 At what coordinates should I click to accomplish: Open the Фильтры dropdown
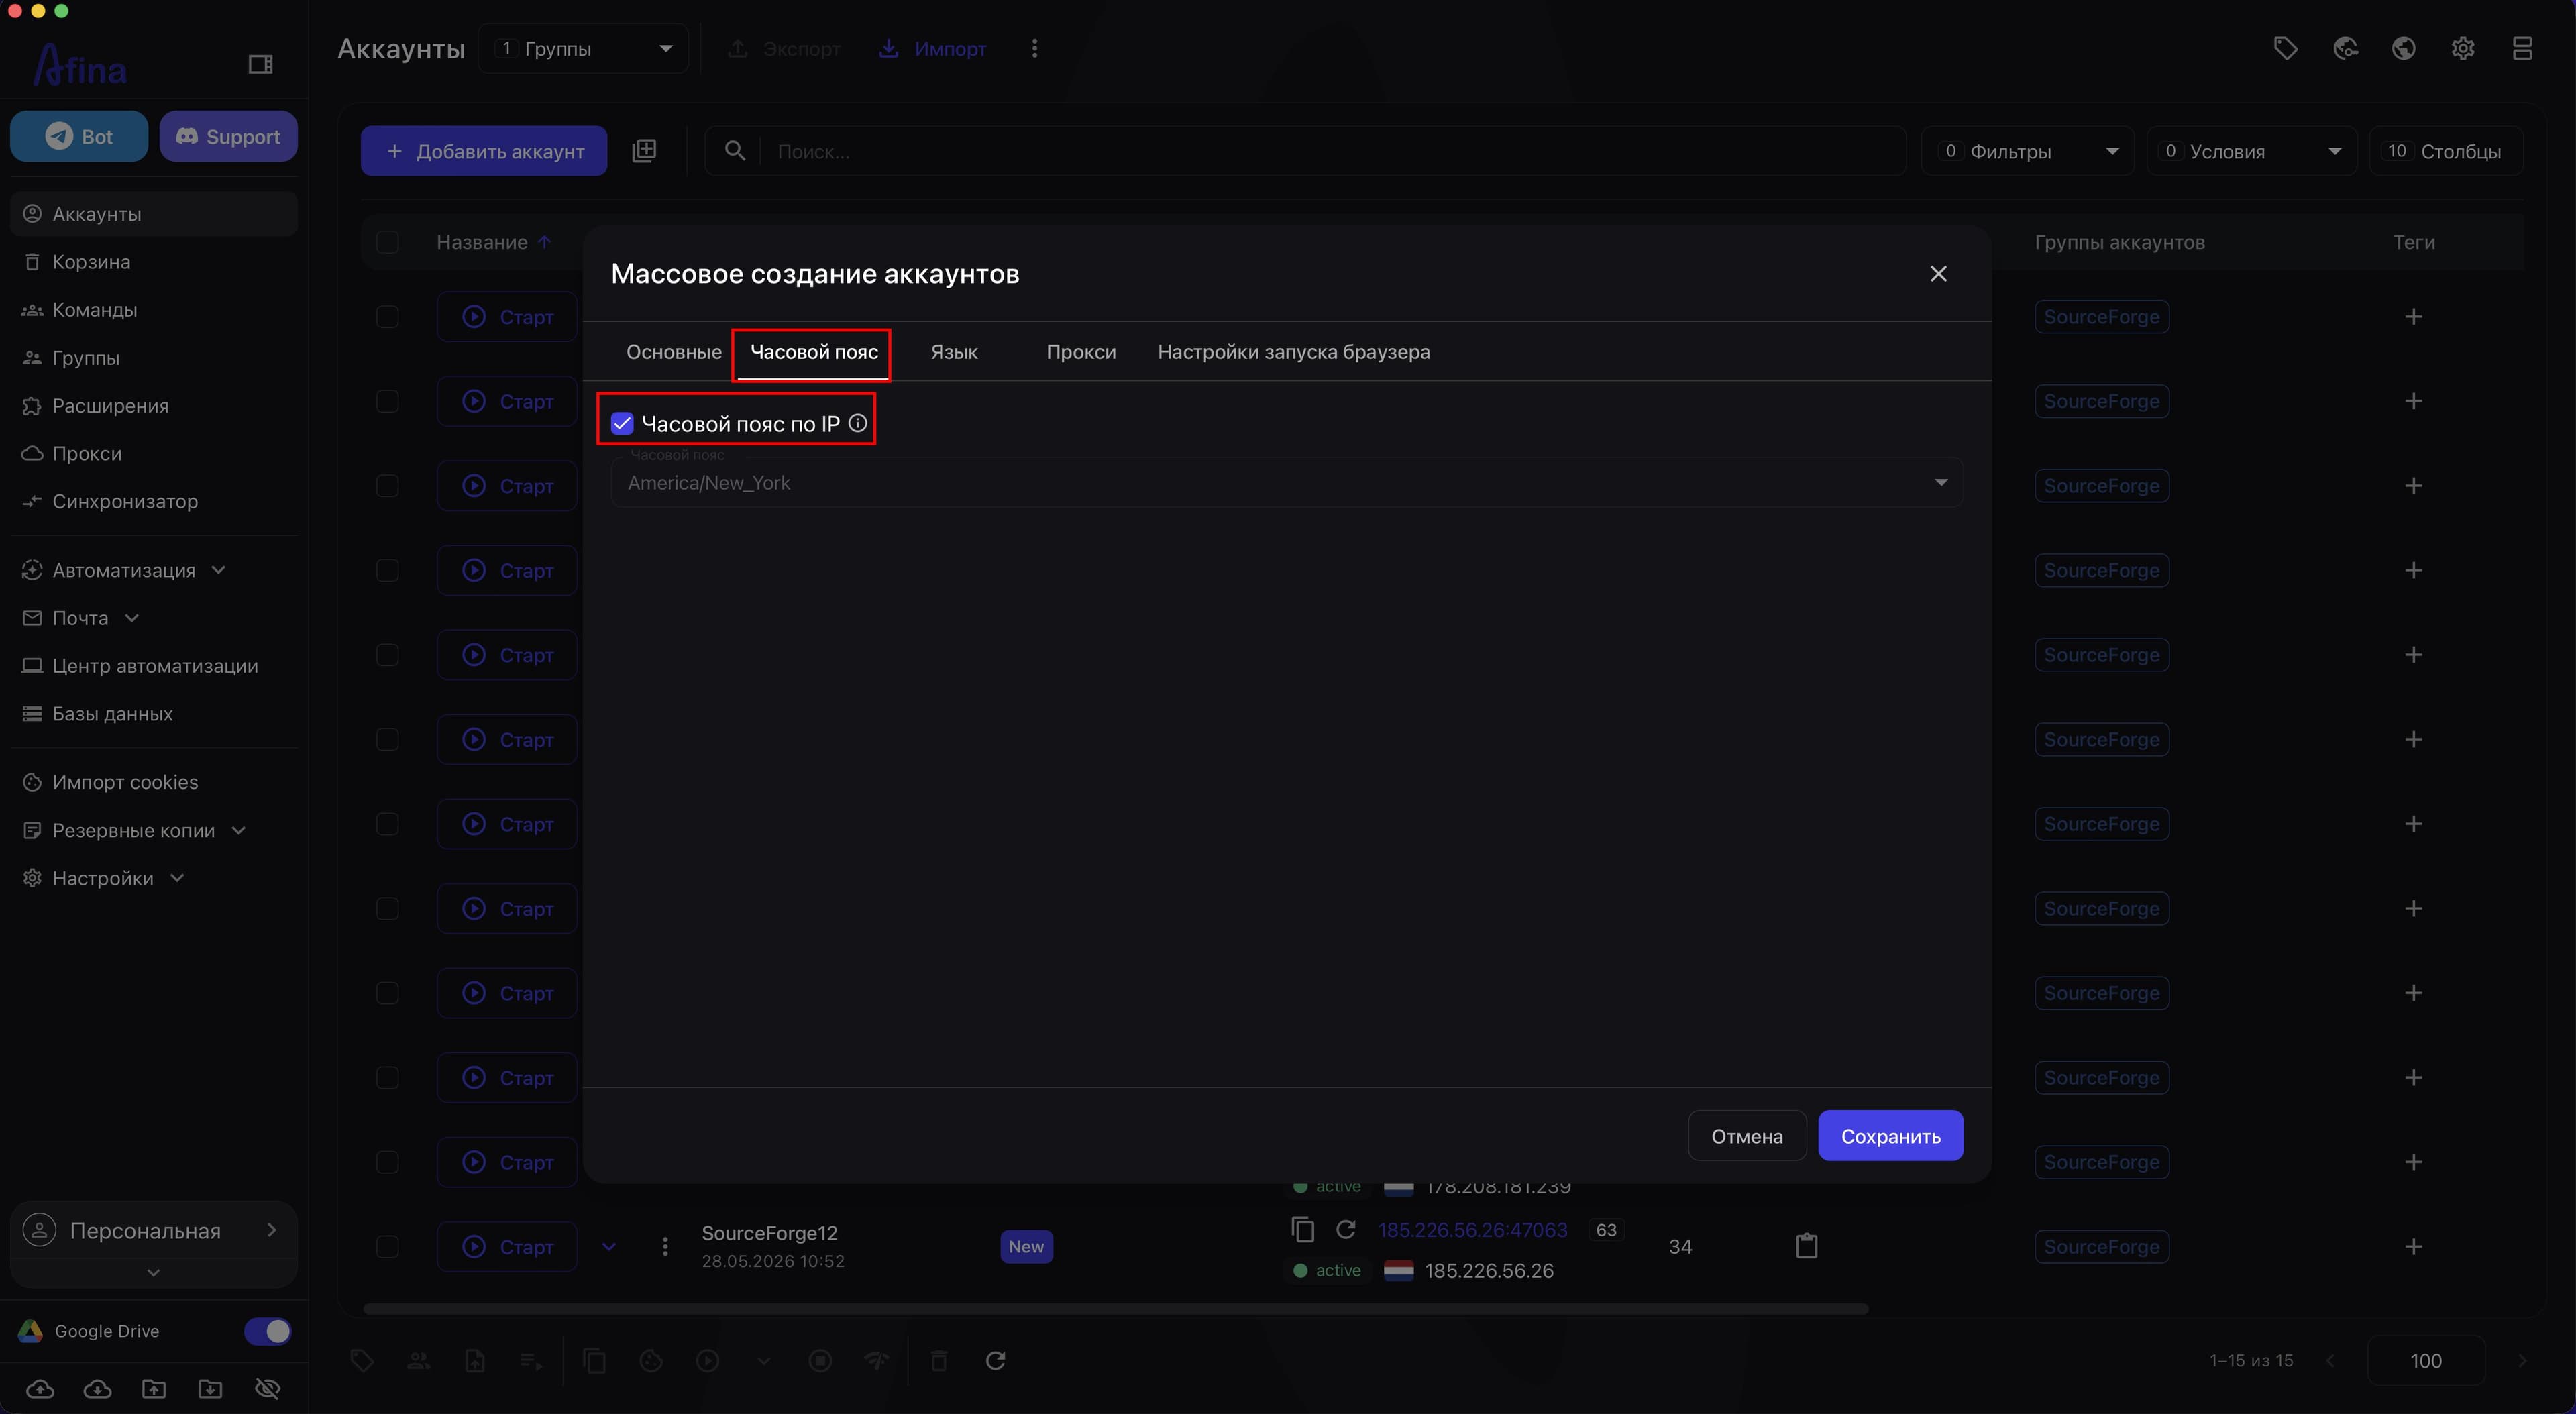pyautogui.click(x=2027, y=151)
